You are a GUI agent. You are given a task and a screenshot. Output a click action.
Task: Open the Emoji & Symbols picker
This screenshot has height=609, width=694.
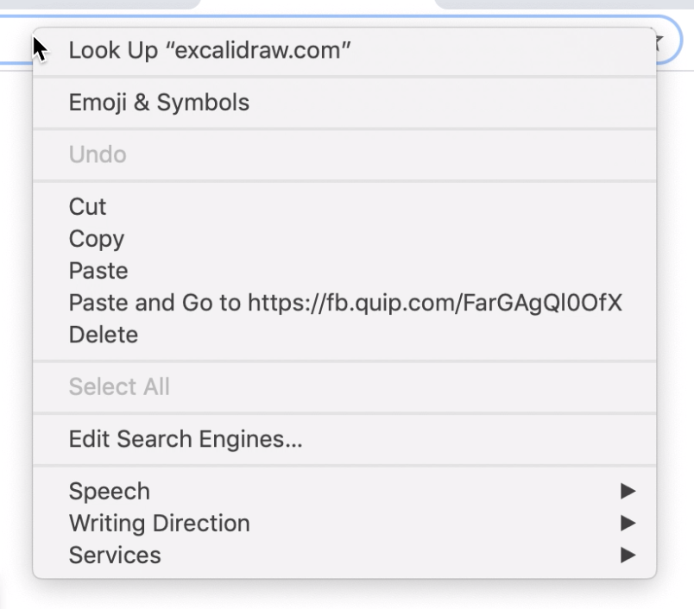click(x=159, y=102)
